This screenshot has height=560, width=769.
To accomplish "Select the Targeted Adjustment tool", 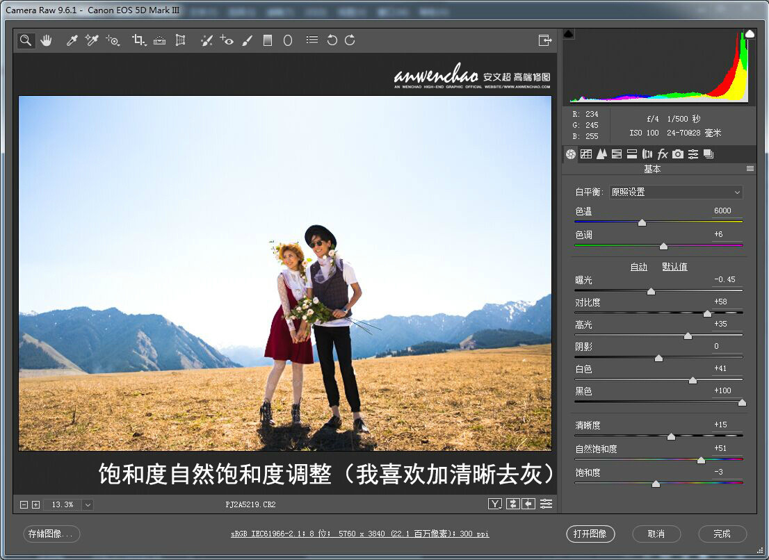I will point(113,40).
